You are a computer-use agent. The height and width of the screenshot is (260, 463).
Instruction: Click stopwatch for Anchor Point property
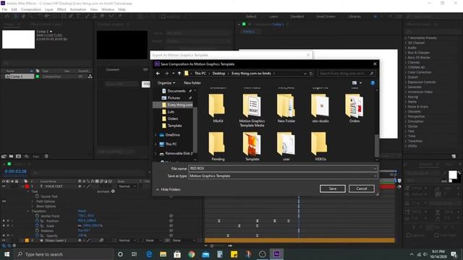(x=37, y=216)
